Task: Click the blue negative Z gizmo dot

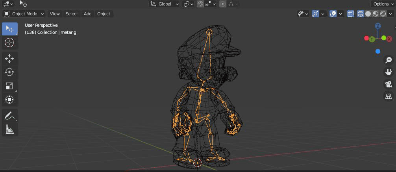Action: point(378,51)
